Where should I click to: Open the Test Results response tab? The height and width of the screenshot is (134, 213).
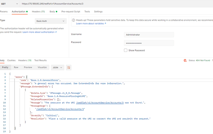coord(40,60)
